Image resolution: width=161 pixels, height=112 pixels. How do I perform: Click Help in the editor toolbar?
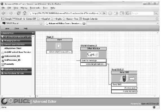(26, 28)
